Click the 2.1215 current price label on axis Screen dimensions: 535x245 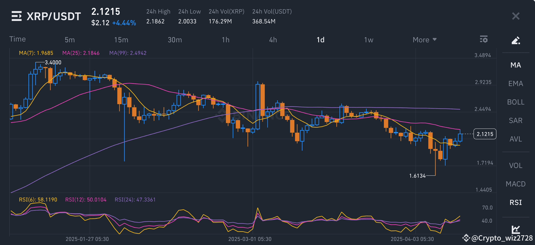click(485, 134)
